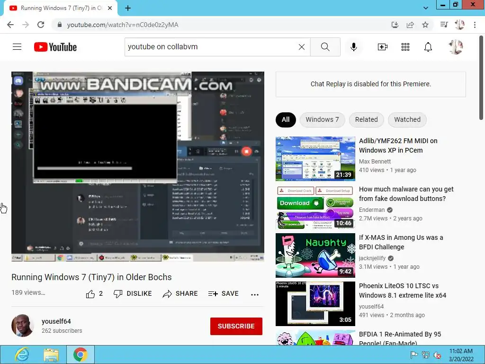Click the BFDIA 1 Re-Animated video thumbnail
485x364 pixels.
[315, 337]
